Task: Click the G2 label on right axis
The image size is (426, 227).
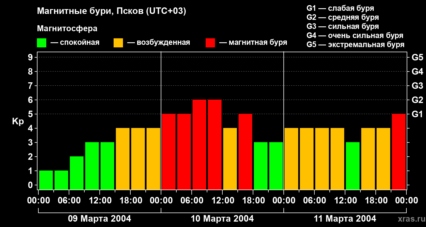Action: click(417, 100)
